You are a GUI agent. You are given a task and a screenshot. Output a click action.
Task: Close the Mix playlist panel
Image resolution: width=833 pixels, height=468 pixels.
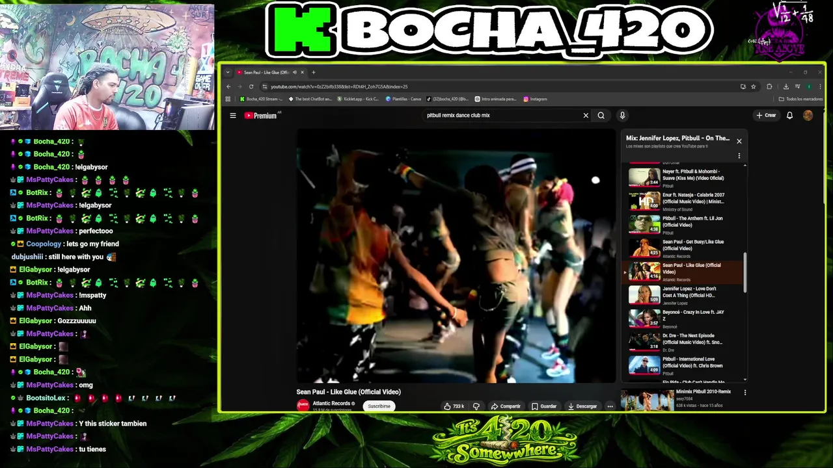[739, 141]
